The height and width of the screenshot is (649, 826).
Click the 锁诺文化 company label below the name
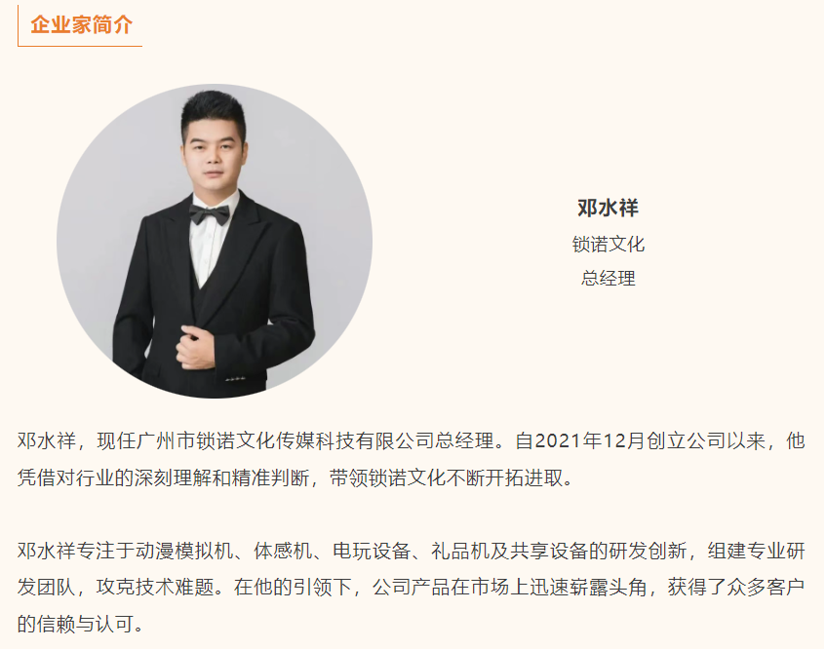(x=608, y=244)
